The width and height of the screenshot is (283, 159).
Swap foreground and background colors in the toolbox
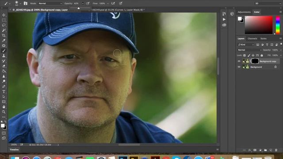click(5, 122)
